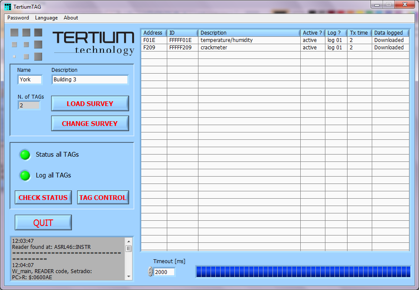Click the Timeout stepper arrows
This screenshot has width=419, height=290.
click(x=150, y=271)
